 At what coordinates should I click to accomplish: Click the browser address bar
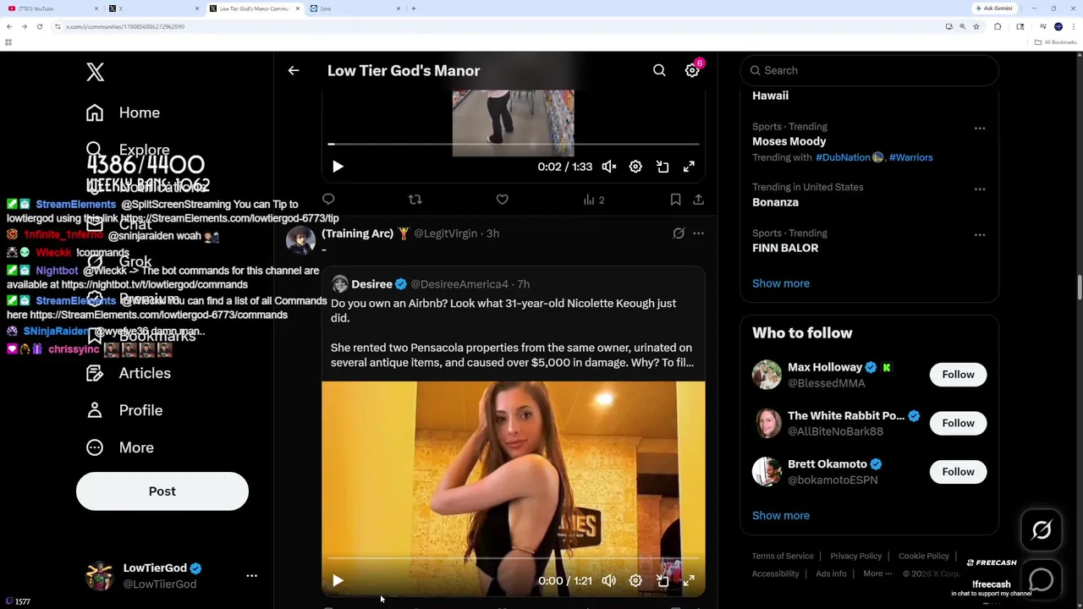pos(499,27)
